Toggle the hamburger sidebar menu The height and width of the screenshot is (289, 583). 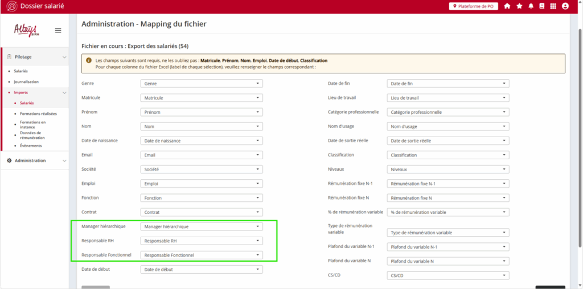tap(58, 30)
